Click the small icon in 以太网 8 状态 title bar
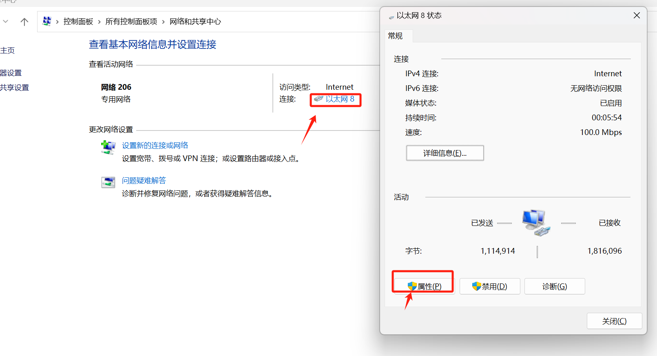This screenshot has height=356, width=657. pyautogui.click(x=392, y=17)
